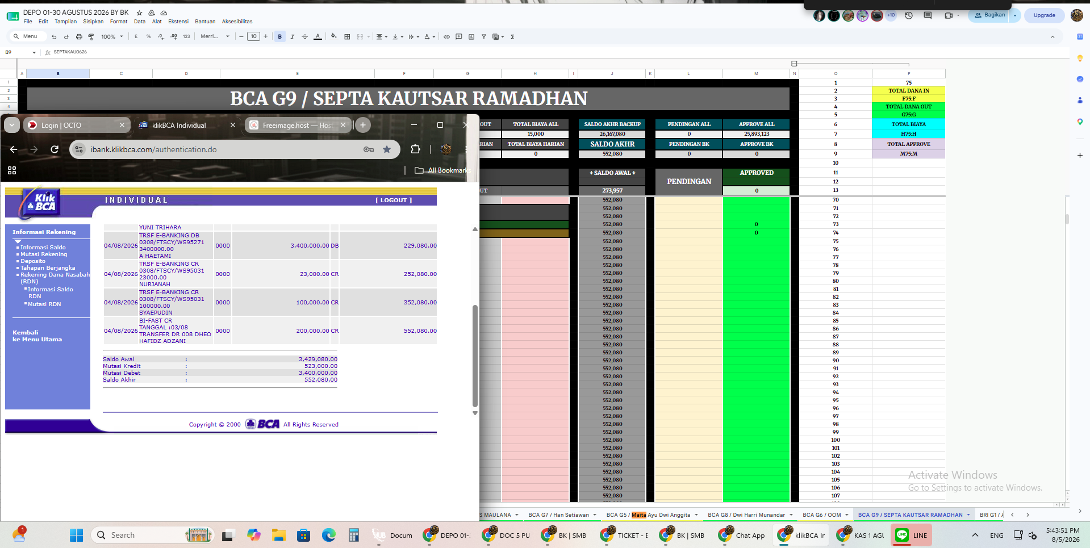
Task: Open the Sisipkan menu
Action: tap(93, 22)
